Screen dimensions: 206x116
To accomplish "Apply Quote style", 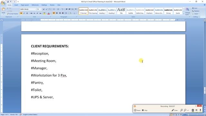I will point(178,11).
